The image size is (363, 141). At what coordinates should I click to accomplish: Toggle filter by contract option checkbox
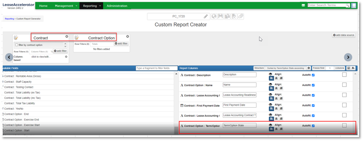17,45
